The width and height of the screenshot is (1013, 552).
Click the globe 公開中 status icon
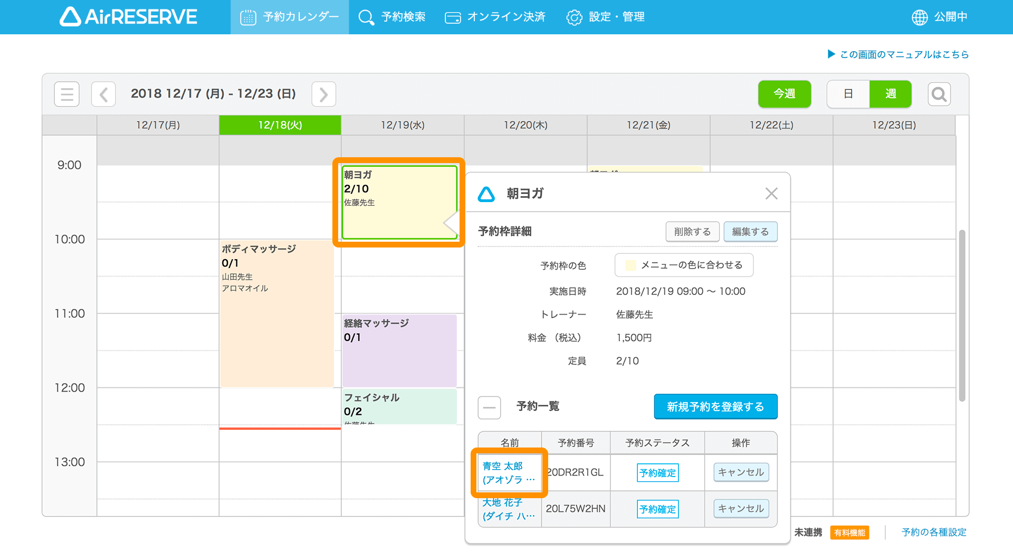point(919,17)
